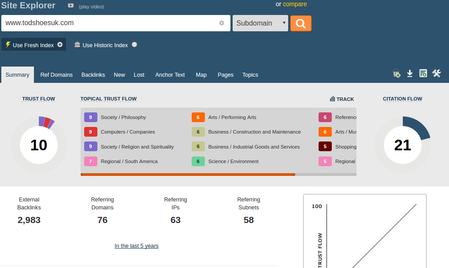Open the Backlinks tab

(93, 75)
